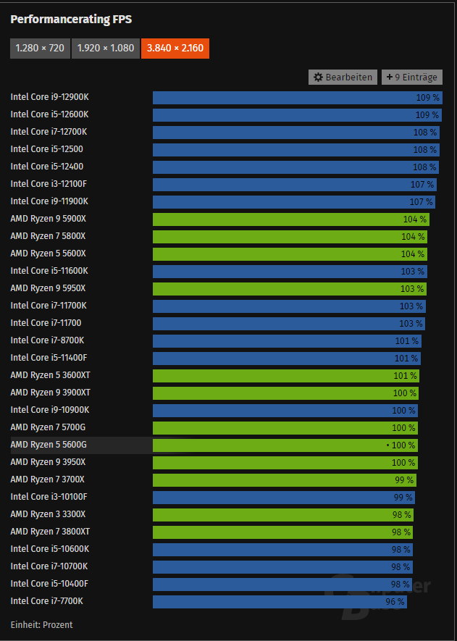The width and height of the screenshot is (457, 641).
Task: Click the Intel Core i5-10600K label
Action: (49, 549)
